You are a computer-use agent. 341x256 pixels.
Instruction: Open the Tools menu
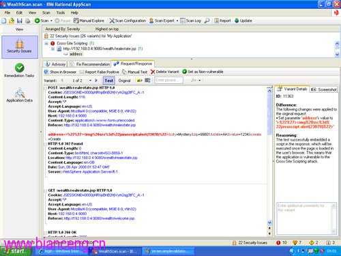(x=61, y=13)
